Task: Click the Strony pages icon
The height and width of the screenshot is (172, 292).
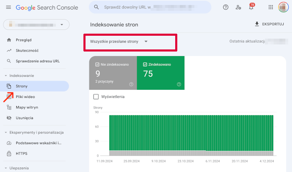Action: 9,86
